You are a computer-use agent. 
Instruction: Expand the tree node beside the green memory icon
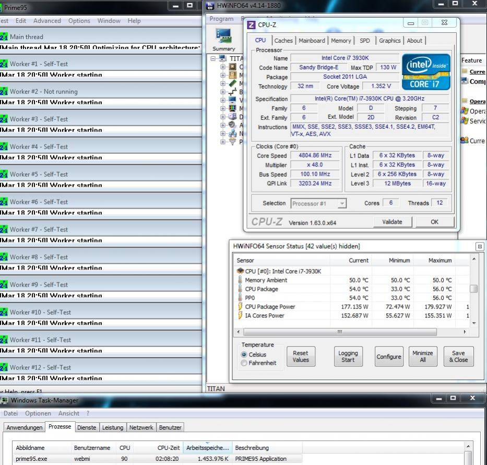[x=223, y=83]
